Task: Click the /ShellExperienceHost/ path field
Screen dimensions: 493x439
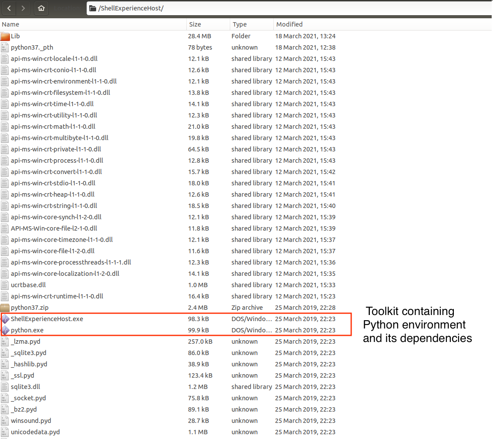Action: point(289,8)
